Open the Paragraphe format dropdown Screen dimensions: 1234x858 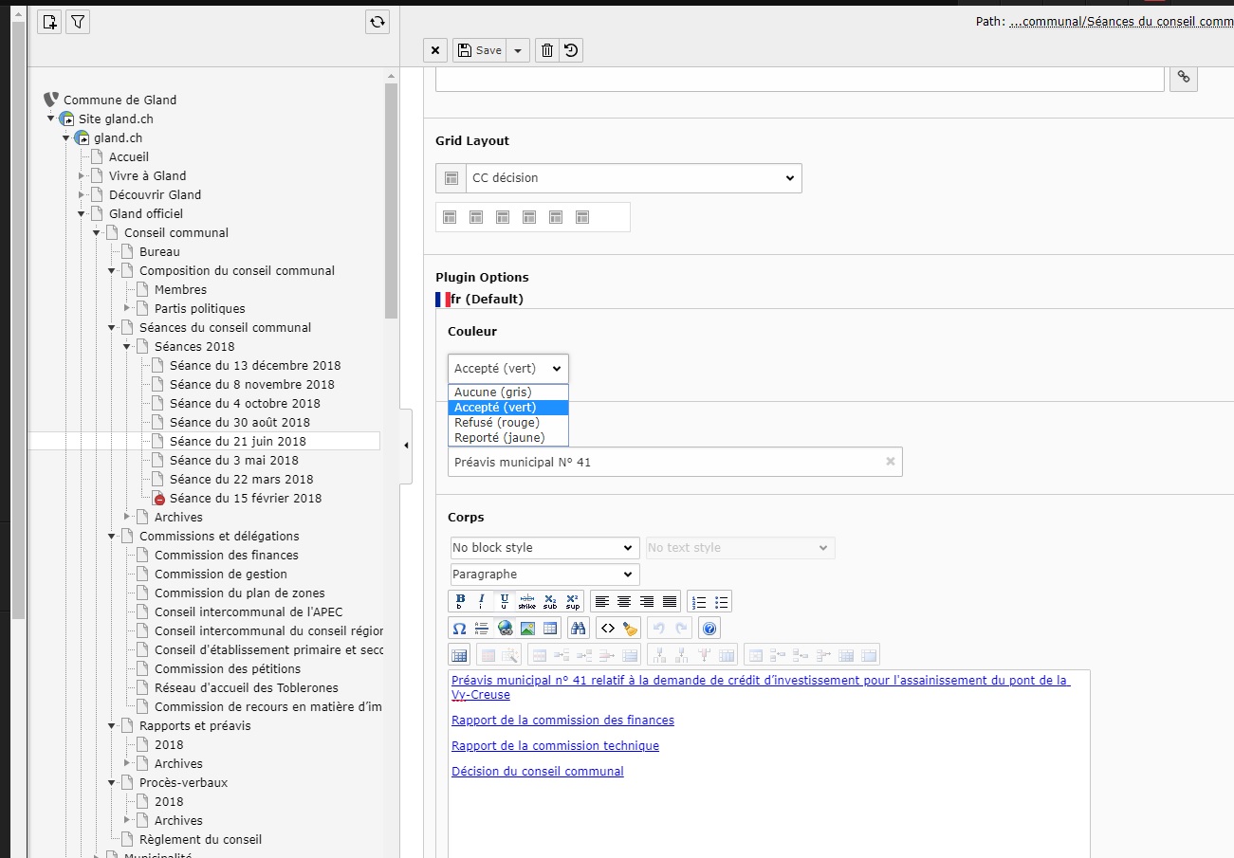(544, 575)
